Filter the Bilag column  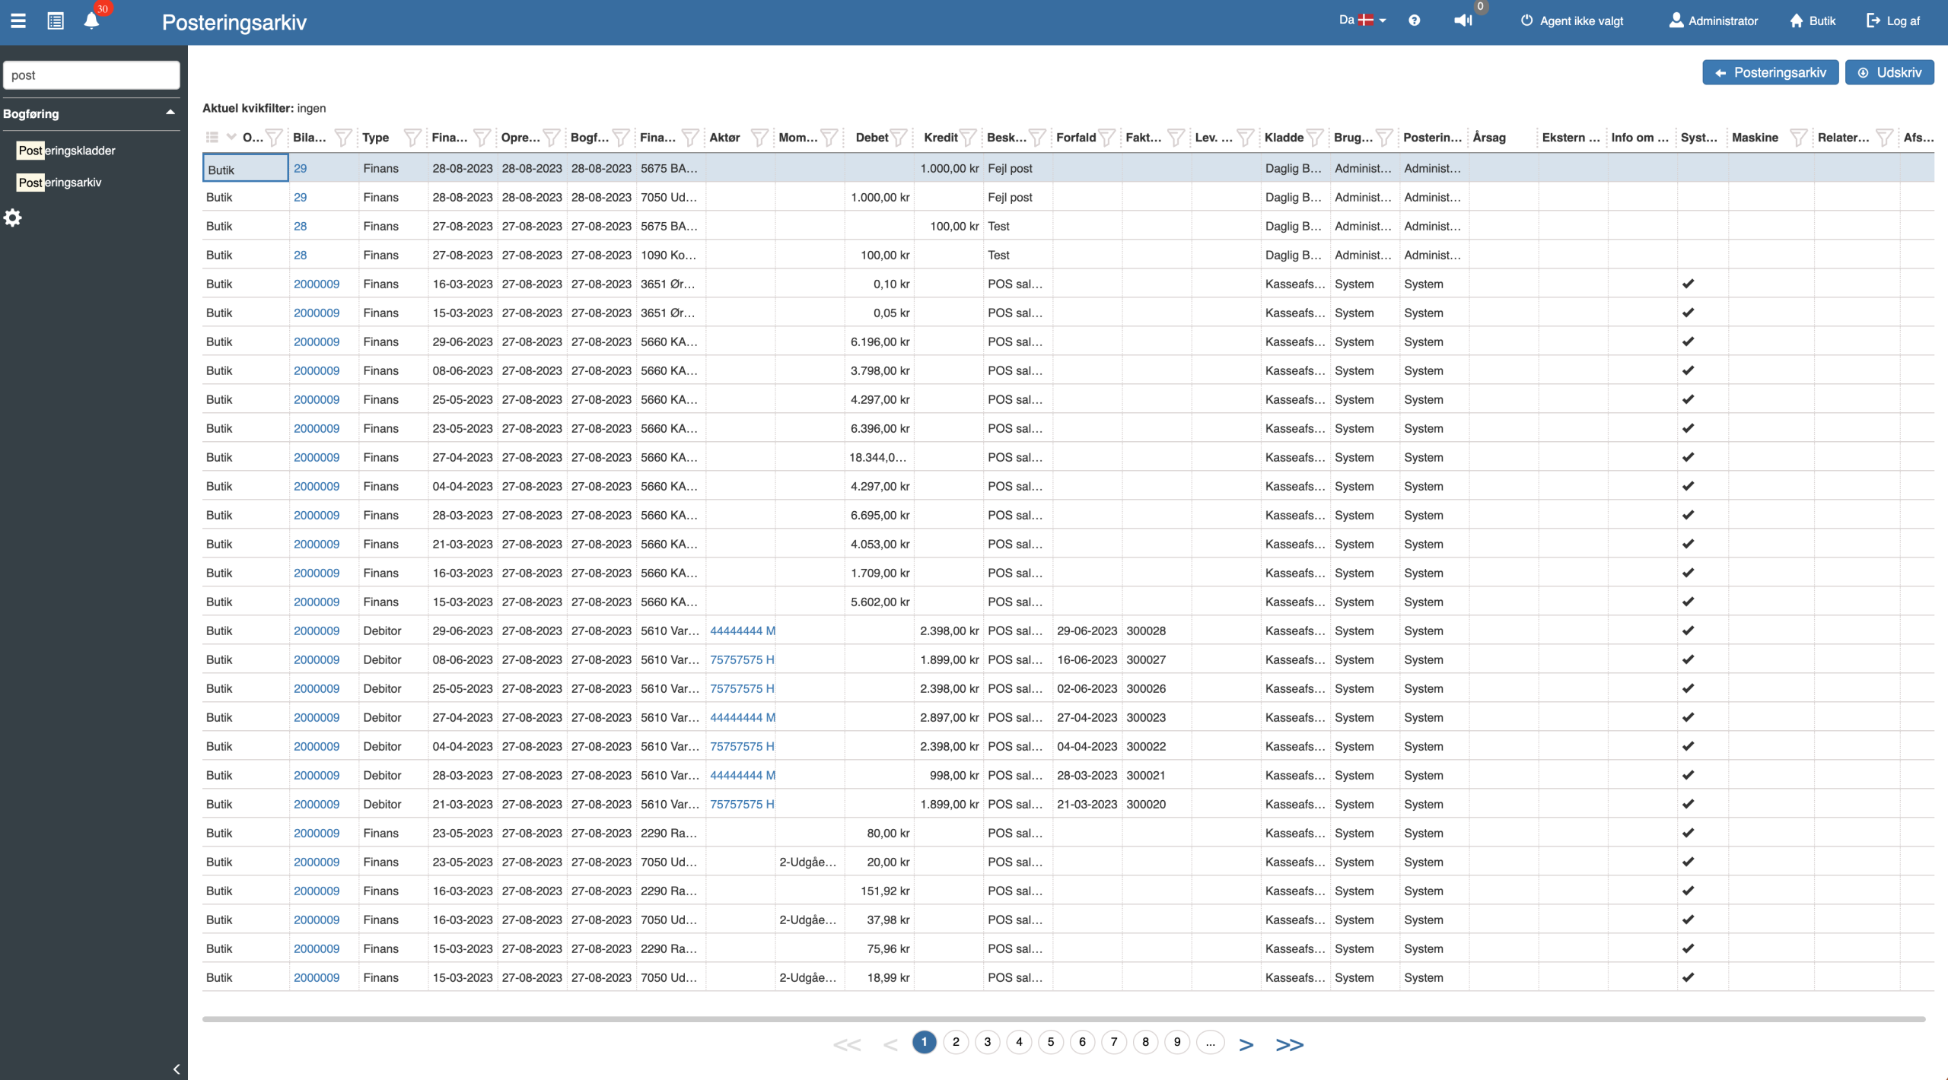(x=343, y=138)
